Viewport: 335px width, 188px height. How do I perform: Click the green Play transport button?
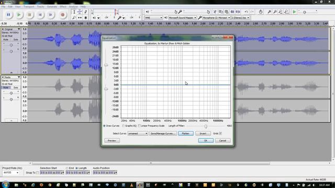click(19, 15)
